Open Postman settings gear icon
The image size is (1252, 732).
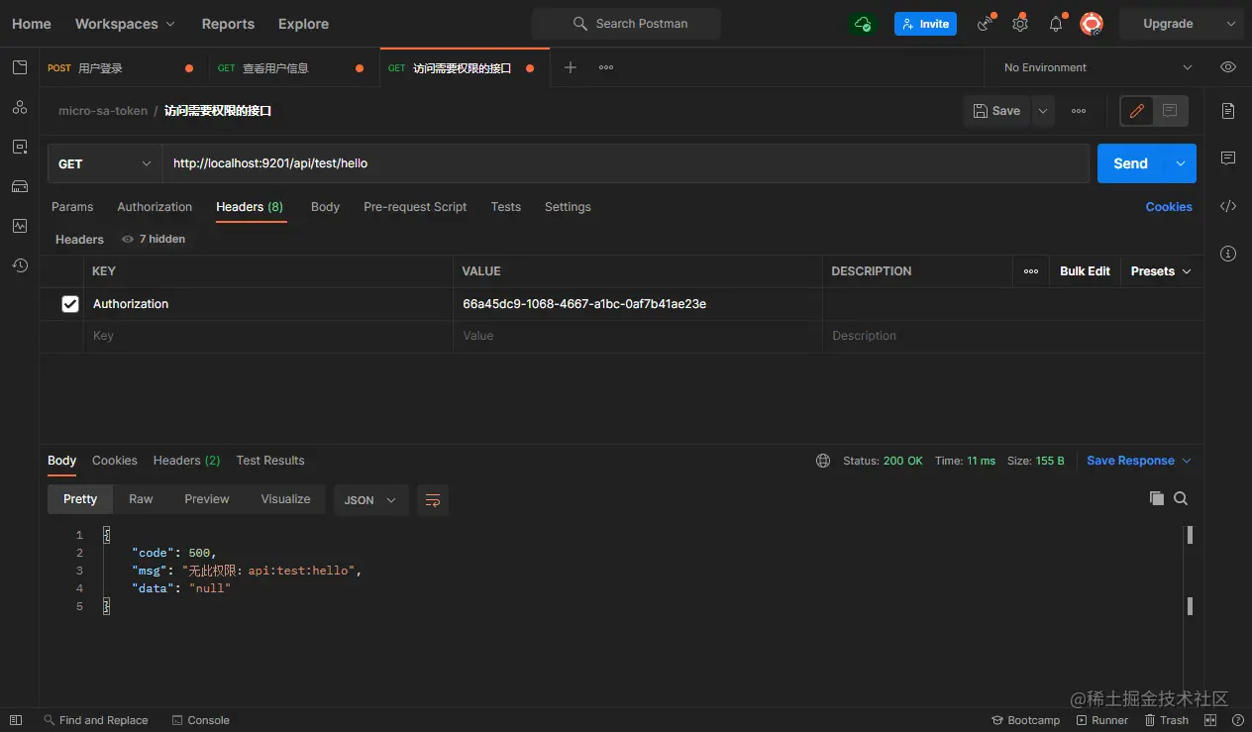pyautogui.click(x=1020, y=24)
